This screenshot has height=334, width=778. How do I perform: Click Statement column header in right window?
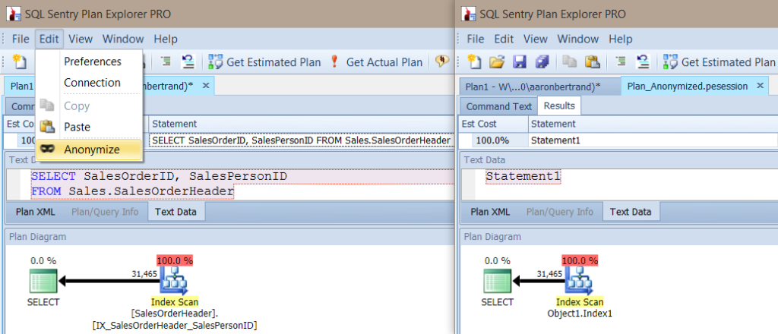coord(653,124)
